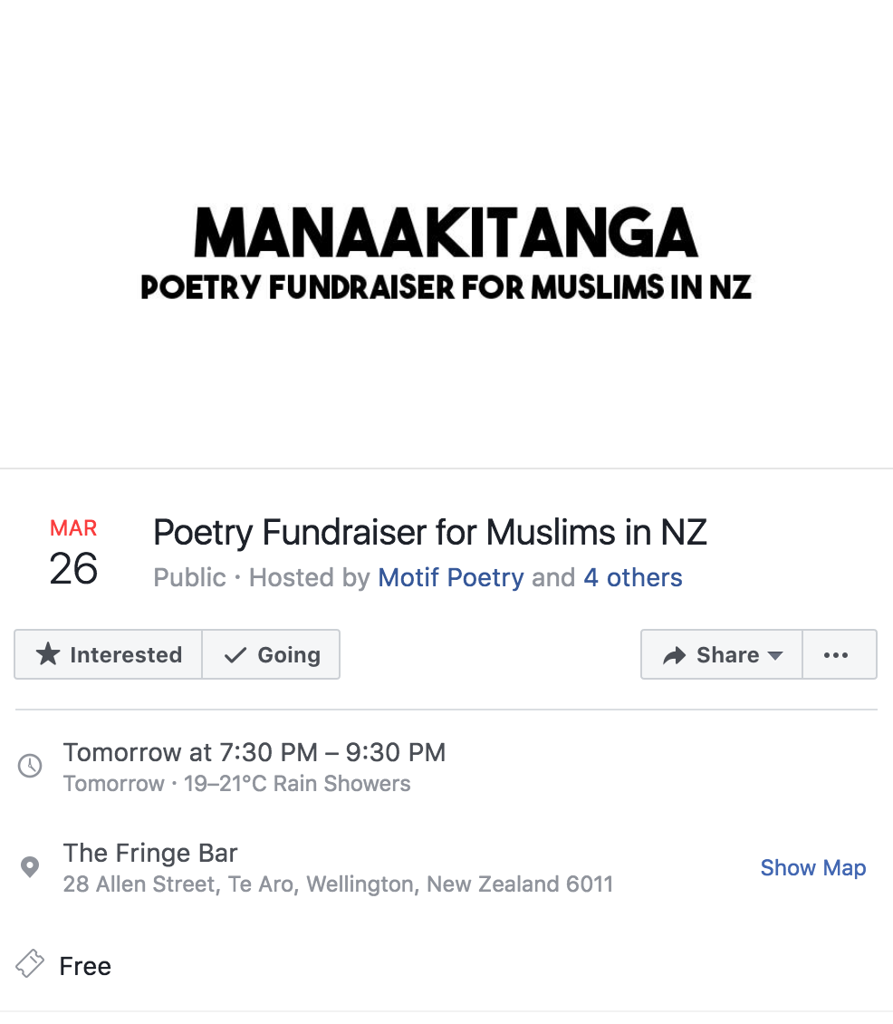The height and width of the screenshot is (1024, 893).
Task: Click Show Map link
Action: click(812, 867)
